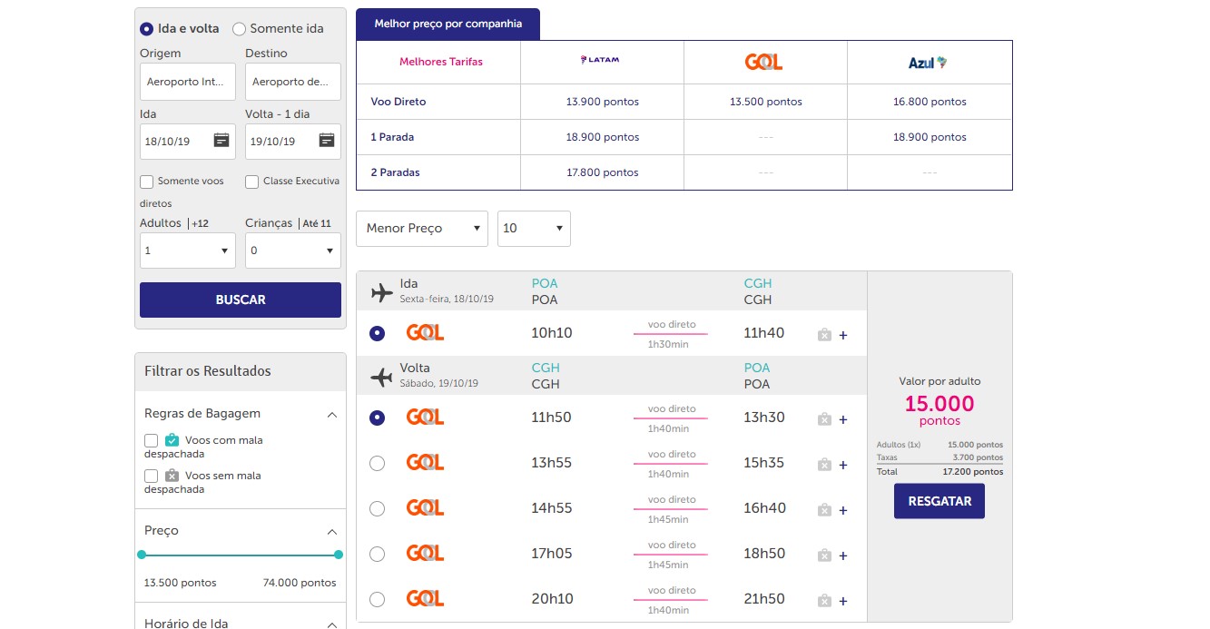
Task: Click the no-checked-bag icon in the filters
Action: coord(172,475)
